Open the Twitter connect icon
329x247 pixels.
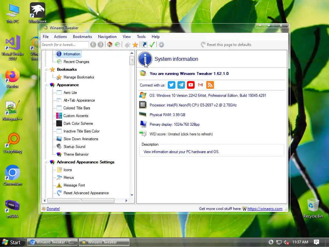[172, 85]
